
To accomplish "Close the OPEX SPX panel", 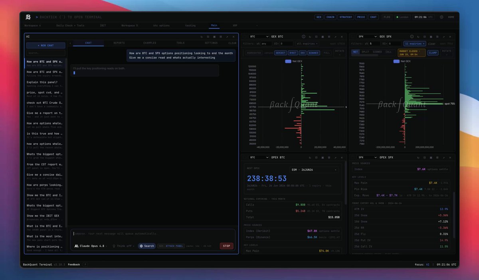I will [x=450, y=157].
